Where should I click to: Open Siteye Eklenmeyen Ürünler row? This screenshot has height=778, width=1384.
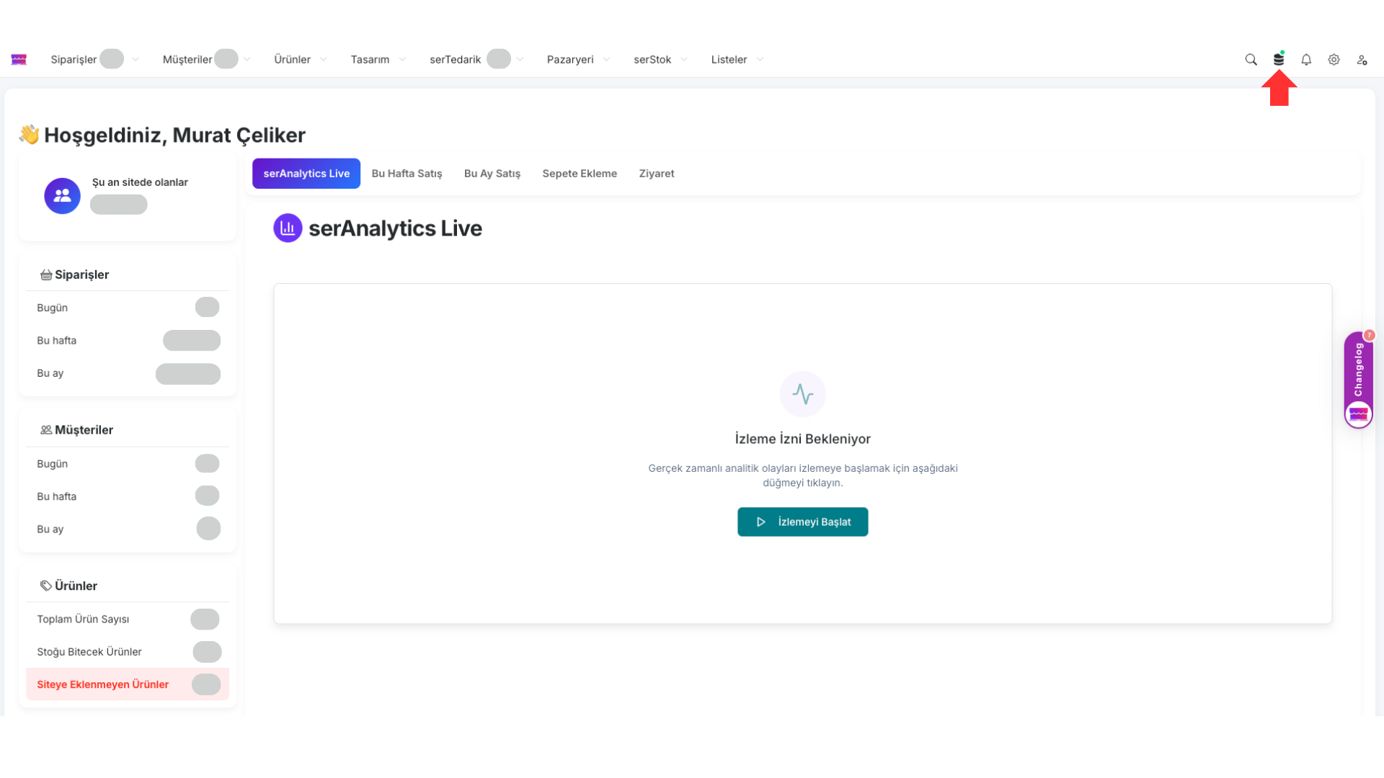tap(103, 684)
